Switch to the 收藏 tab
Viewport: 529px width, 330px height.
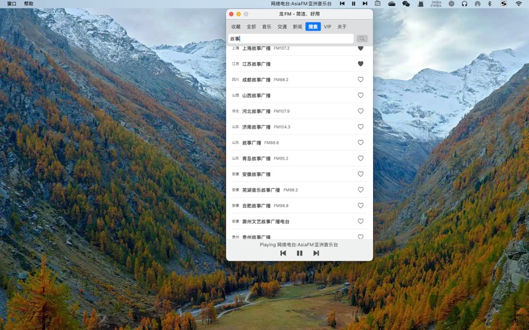coord(236,27)
